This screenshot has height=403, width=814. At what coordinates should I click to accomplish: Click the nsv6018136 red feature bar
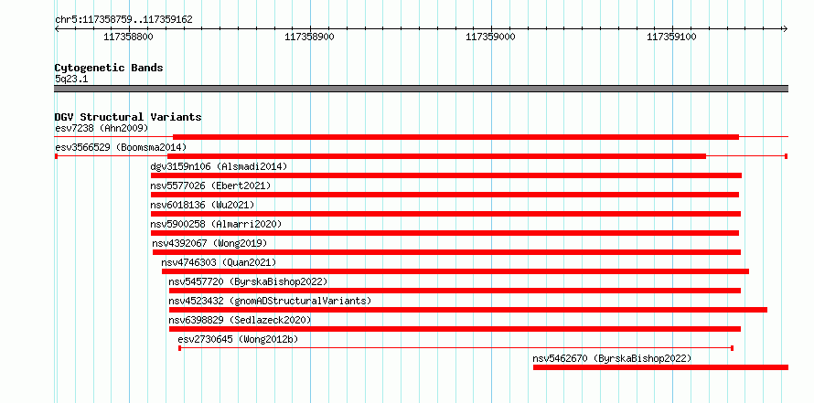446,214
